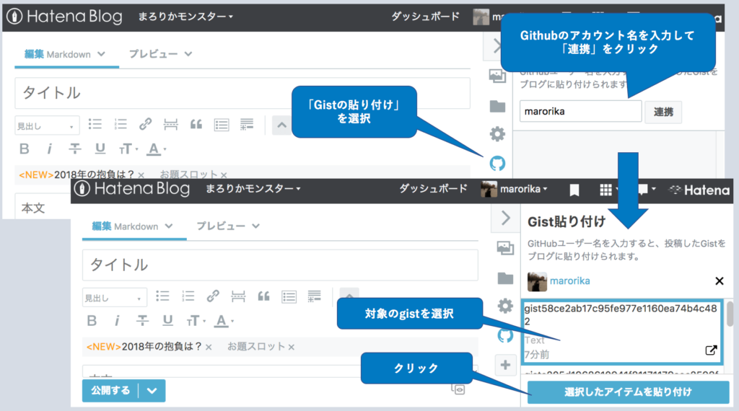Insert hyperlink using front window toolbar

(x=213, y=296)
